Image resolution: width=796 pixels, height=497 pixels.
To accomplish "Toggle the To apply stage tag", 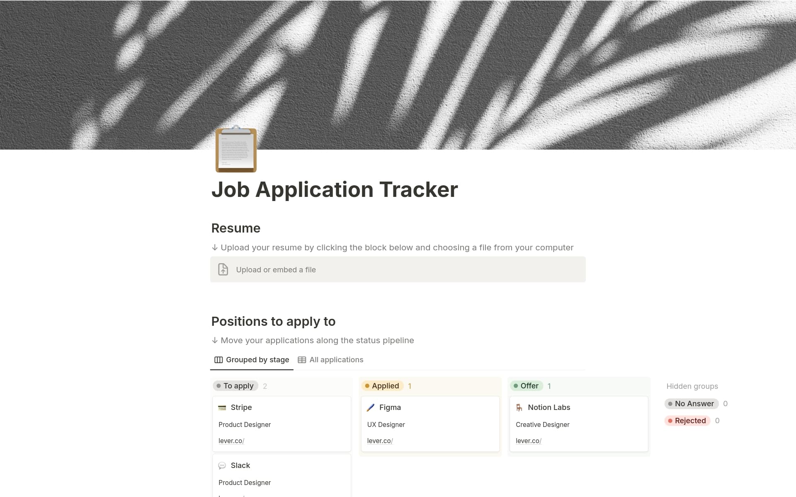I will click(x=235, y=385).
